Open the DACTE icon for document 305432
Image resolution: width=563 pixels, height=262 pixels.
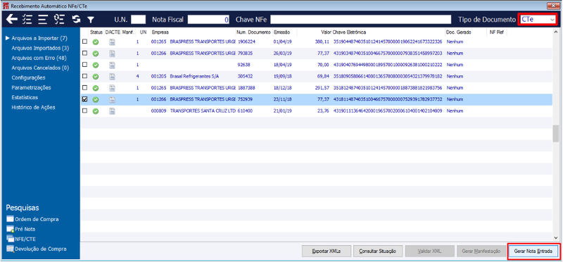coord(113,77)
